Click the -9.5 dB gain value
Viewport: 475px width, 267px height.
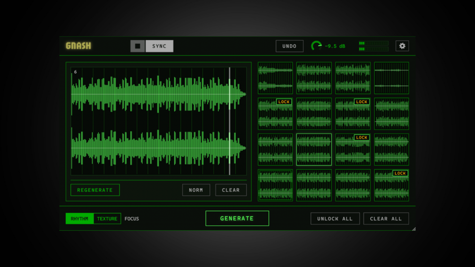coord(335,46)
